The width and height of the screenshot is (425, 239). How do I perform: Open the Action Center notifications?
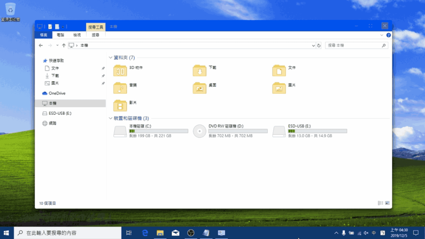(x=416, y=233)
